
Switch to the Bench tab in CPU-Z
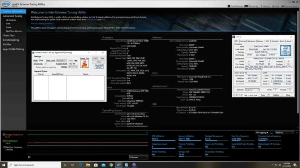pos(282,41)
